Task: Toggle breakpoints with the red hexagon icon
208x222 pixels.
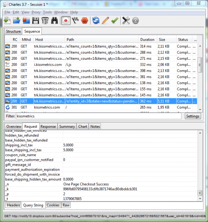Action: (85, 20)
